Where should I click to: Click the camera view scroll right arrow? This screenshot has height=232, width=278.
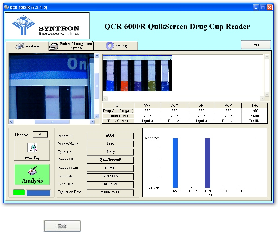pyautogui.click(x=92, y=122)
